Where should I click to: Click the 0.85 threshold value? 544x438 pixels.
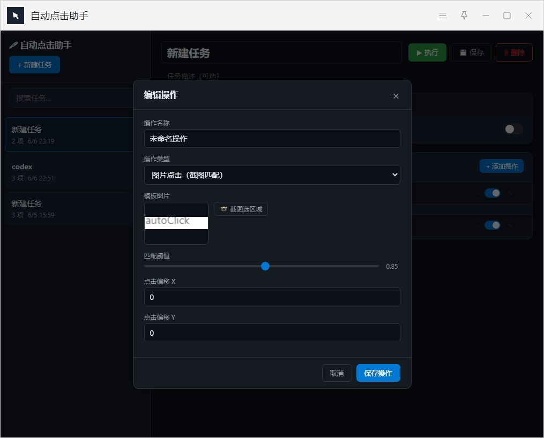[392, 267]
